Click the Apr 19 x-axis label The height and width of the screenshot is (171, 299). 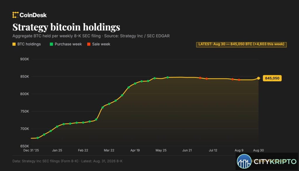click(x=135, y=150)
